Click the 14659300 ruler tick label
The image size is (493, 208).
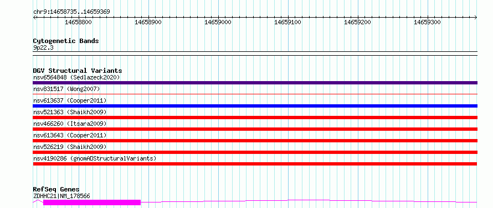427,22
